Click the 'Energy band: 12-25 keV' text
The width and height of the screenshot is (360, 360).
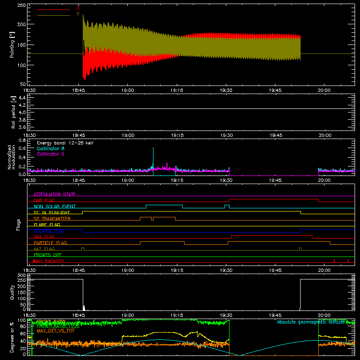[65, 143]
